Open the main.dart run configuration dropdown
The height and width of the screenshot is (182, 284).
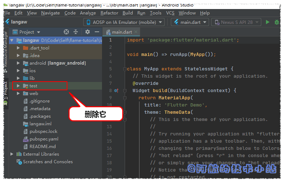(190, 22)
